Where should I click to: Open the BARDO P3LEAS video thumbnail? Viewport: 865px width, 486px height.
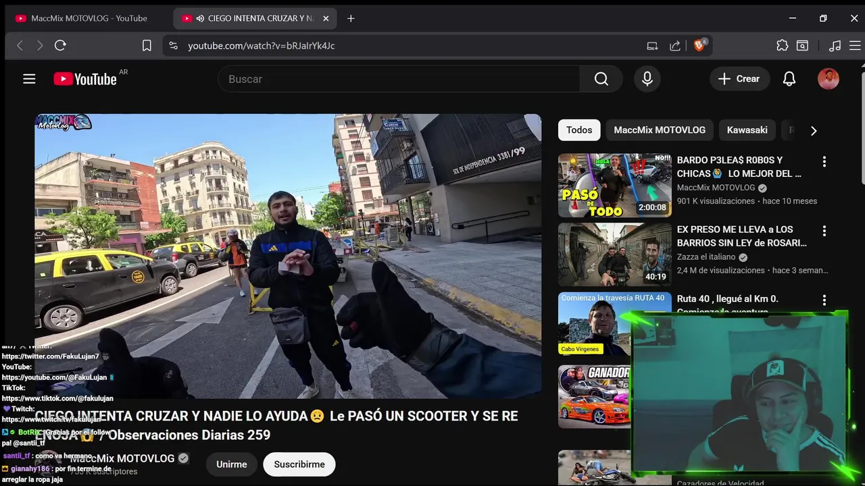pyautogui.click(x=615, y=185)
